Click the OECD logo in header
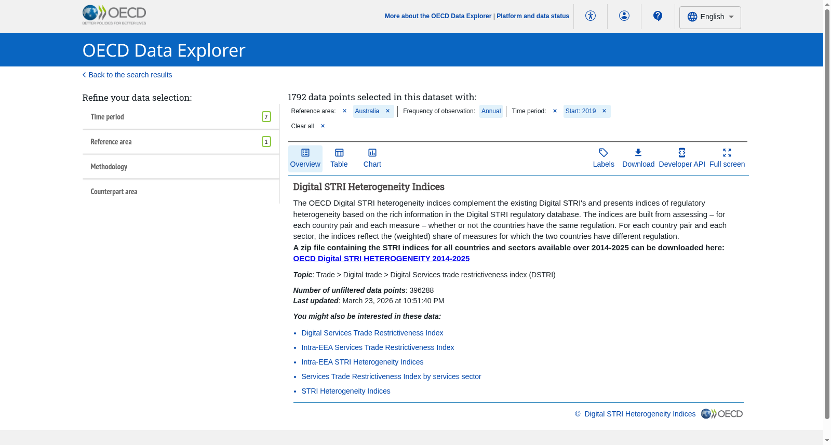This screenshot has width=831, height=445. tap(114, 15)
